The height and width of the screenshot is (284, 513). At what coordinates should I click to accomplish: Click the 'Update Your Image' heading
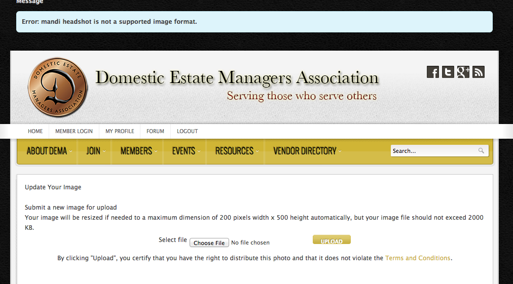click(x=53, y=187)
